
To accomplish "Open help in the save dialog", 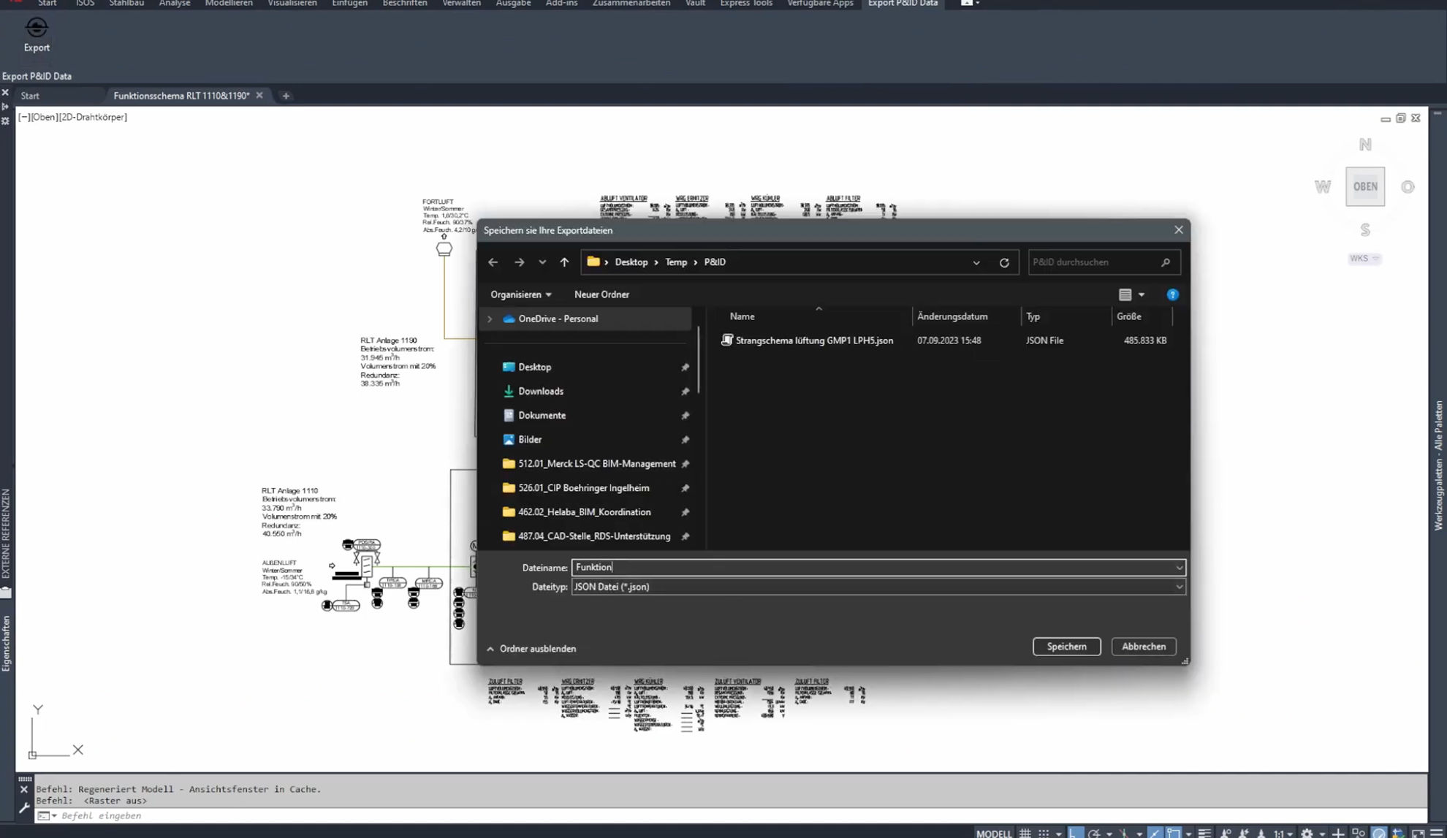I will (x=1172, y=294).
